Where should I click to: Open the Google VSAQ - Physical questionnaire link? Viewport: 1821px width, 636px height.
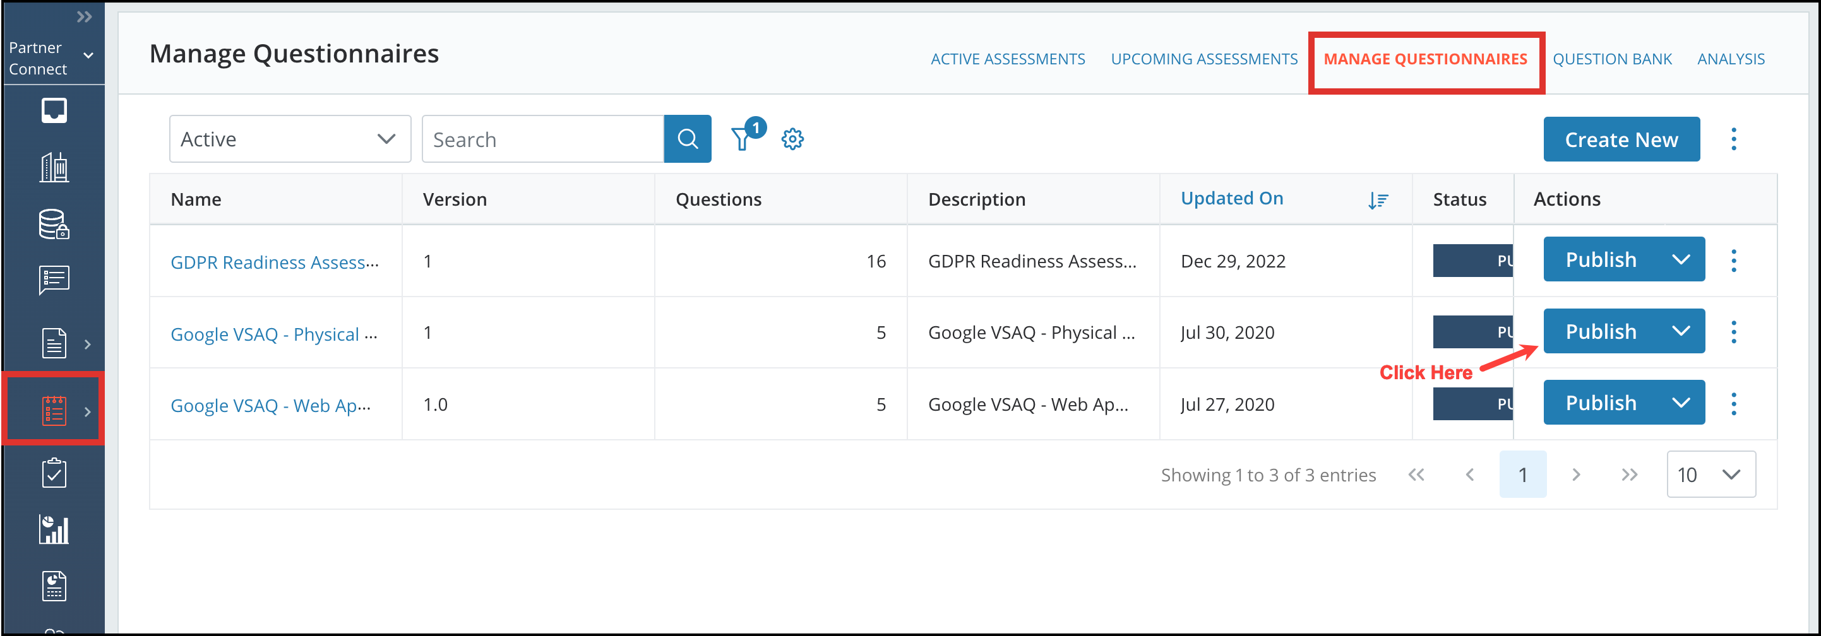tap(273, 334)
